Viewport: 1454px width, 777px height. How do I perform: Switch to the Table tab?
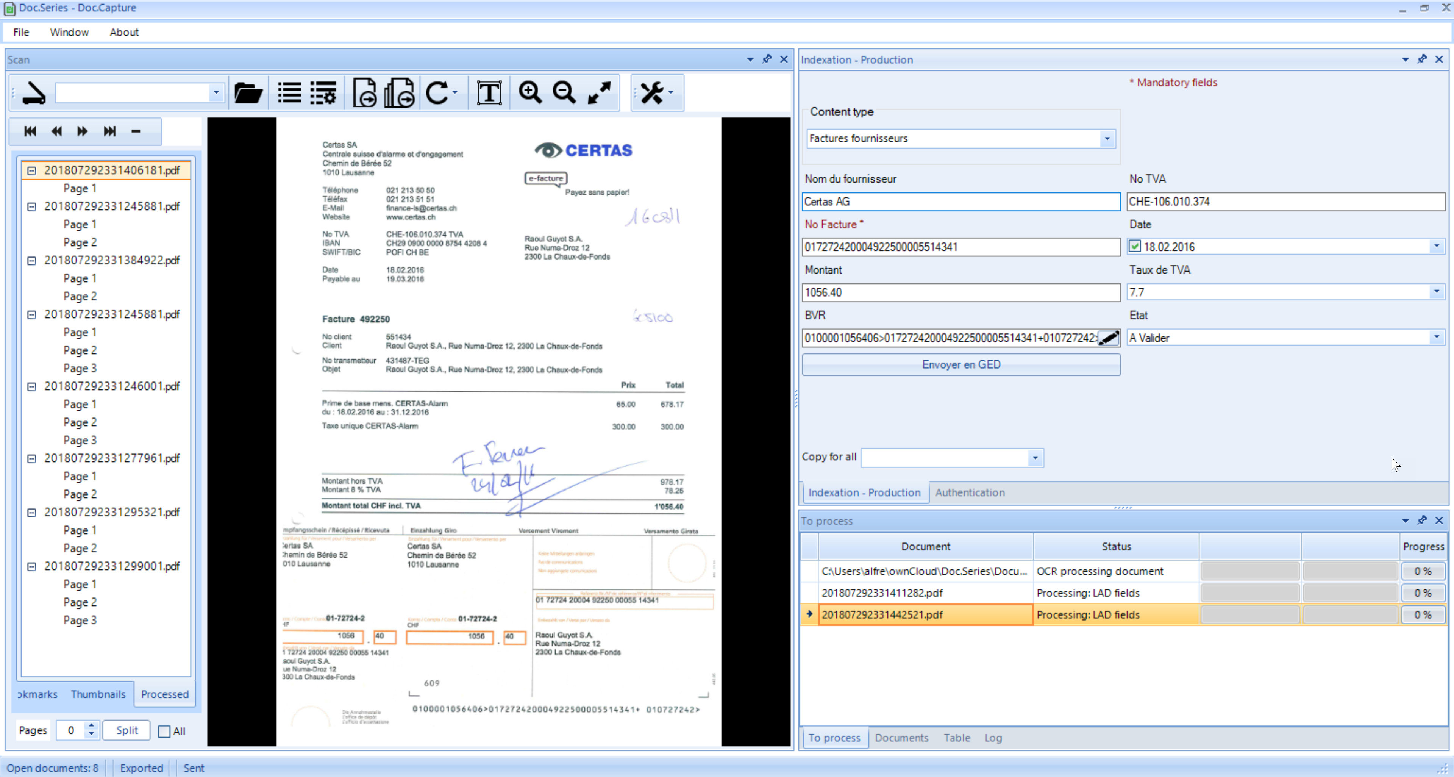point(957,738)
